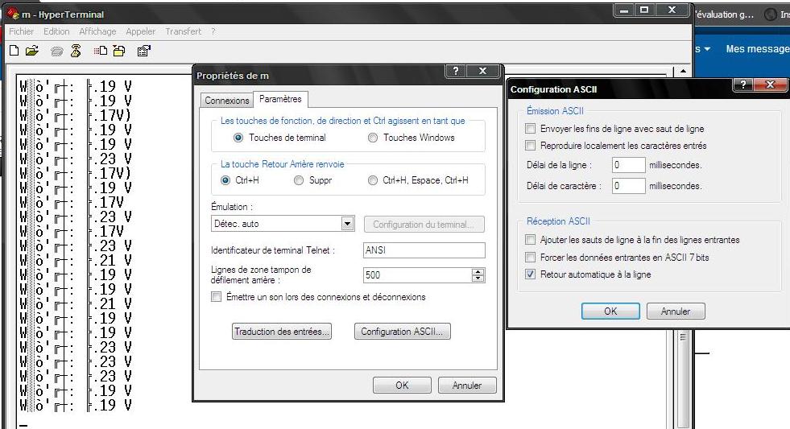Click the Traduction des entrées button
Image resolution: width=790 pixels, height=429 pixels.
coord(282,332)
